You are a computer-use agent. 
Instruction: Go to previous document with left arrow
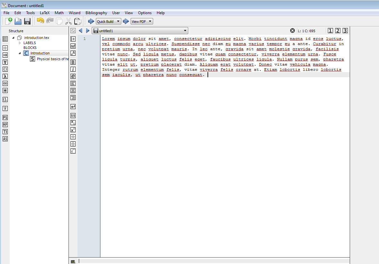click(80, 31)
